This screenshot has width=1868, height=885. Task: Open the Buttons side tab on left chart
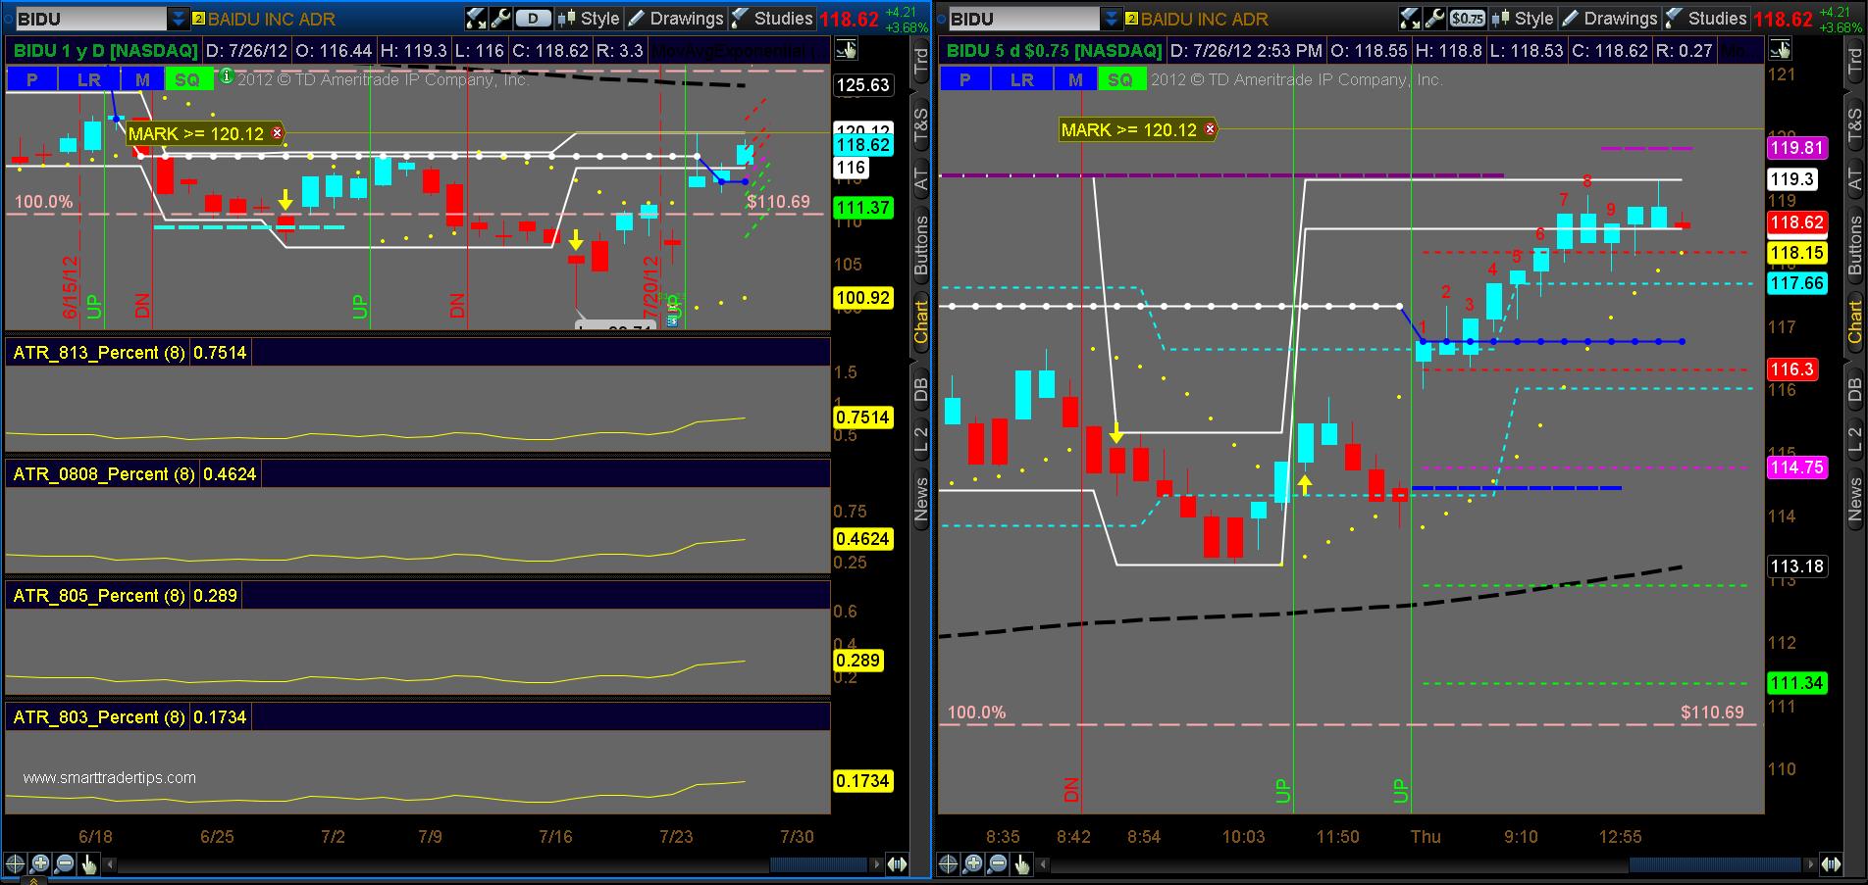coord(921,245)
